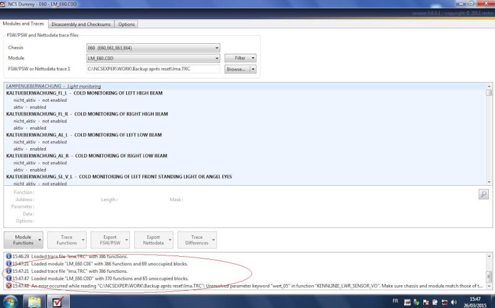Click the trace file path input field

[153, 69]
